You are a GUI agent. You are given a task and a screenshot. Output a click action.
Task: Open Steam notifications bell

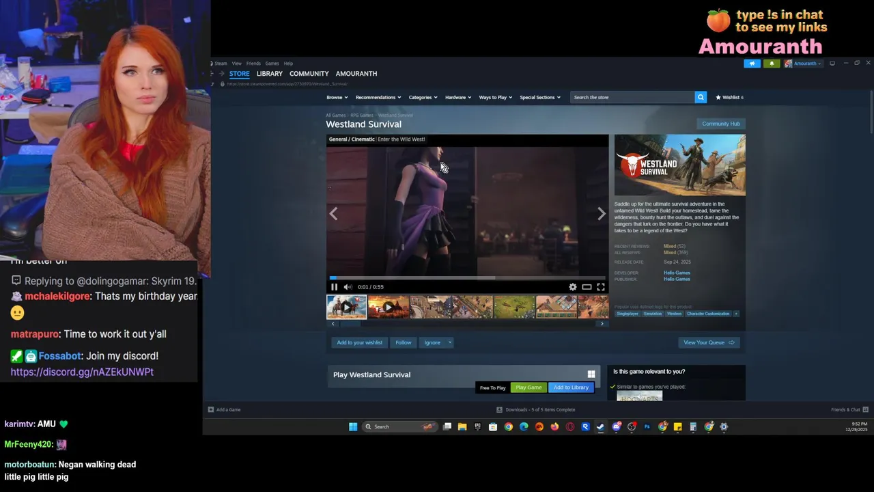(772, 64)
